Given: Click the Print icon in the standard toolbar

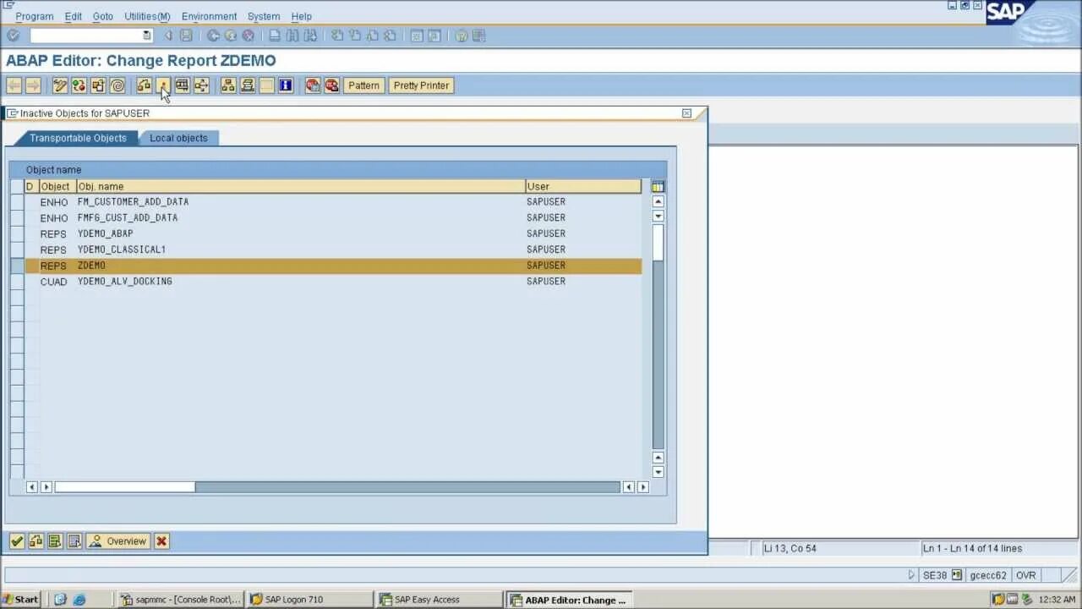Looking at the screenshot, I should (x=275, y=36).
